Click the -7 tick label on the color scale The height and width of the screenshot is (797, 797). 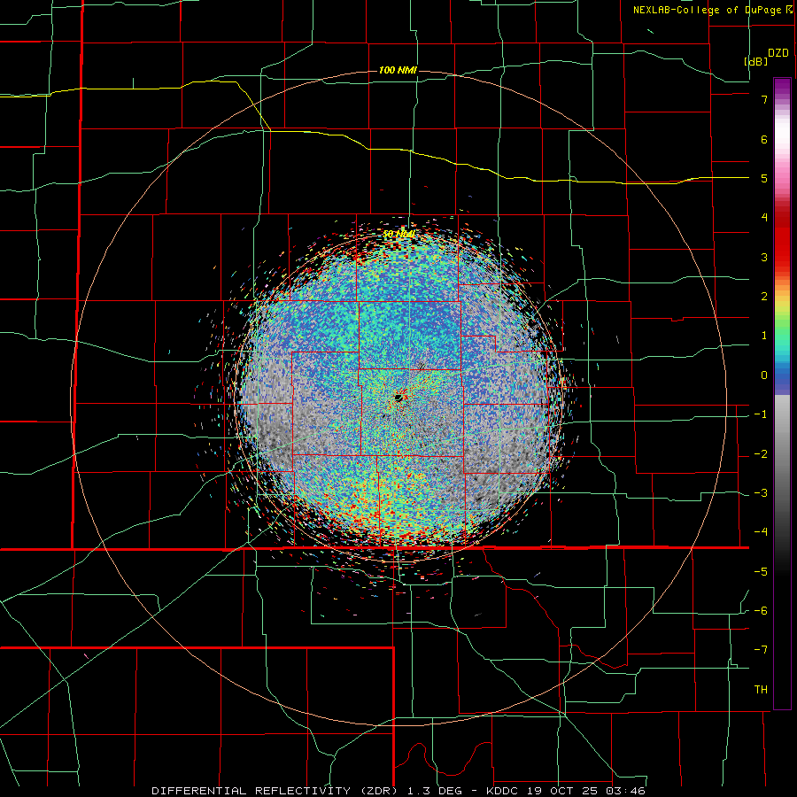click(761, 650)
